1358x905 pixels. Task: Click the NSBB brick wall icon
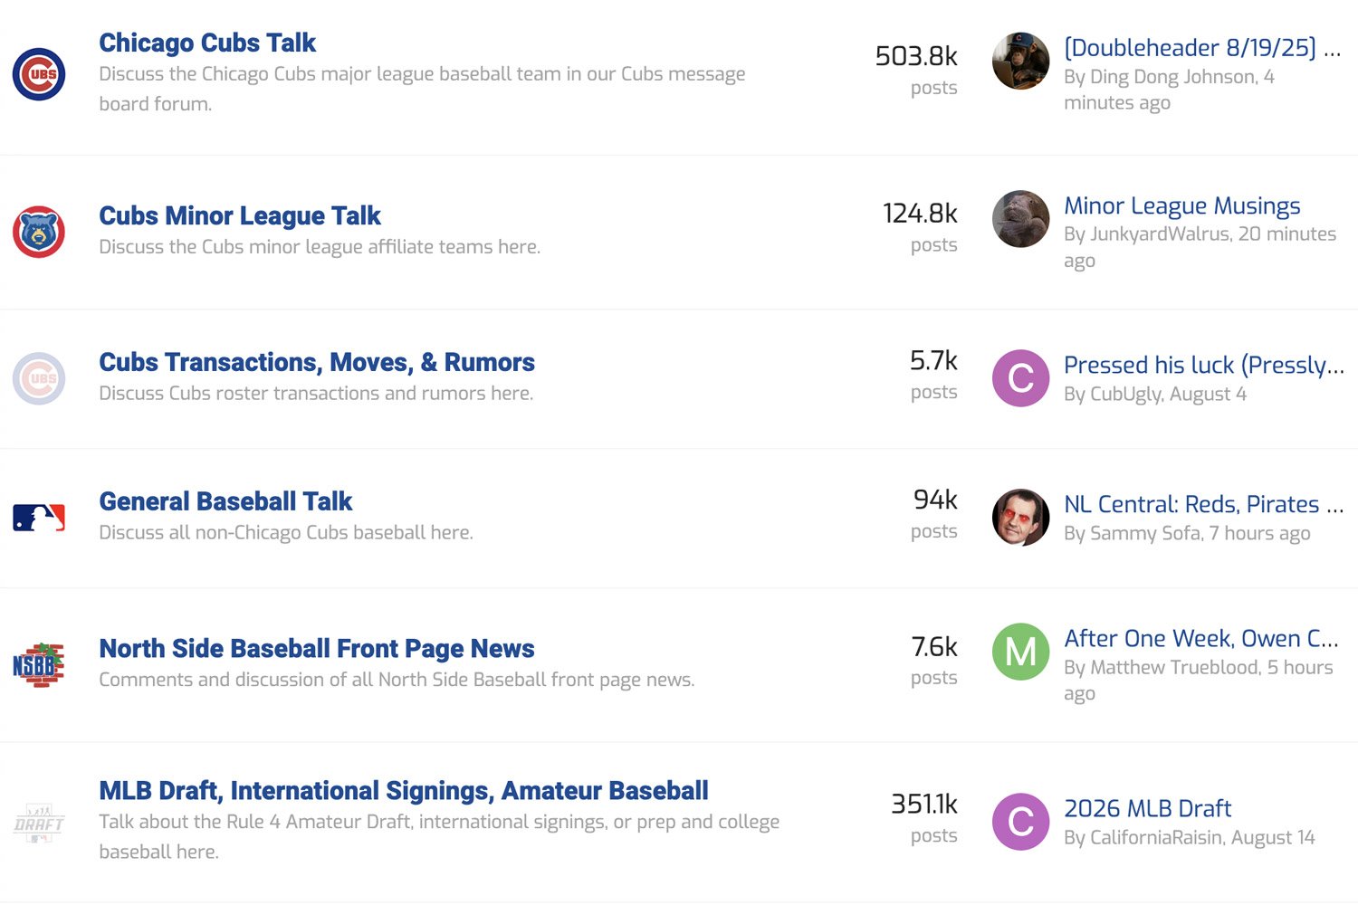click(39, 665)
